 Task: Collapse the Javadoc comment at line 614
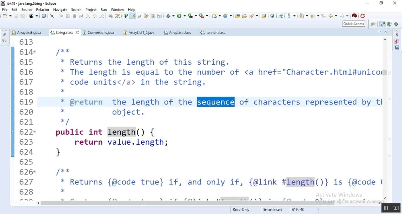coord(35,52)
